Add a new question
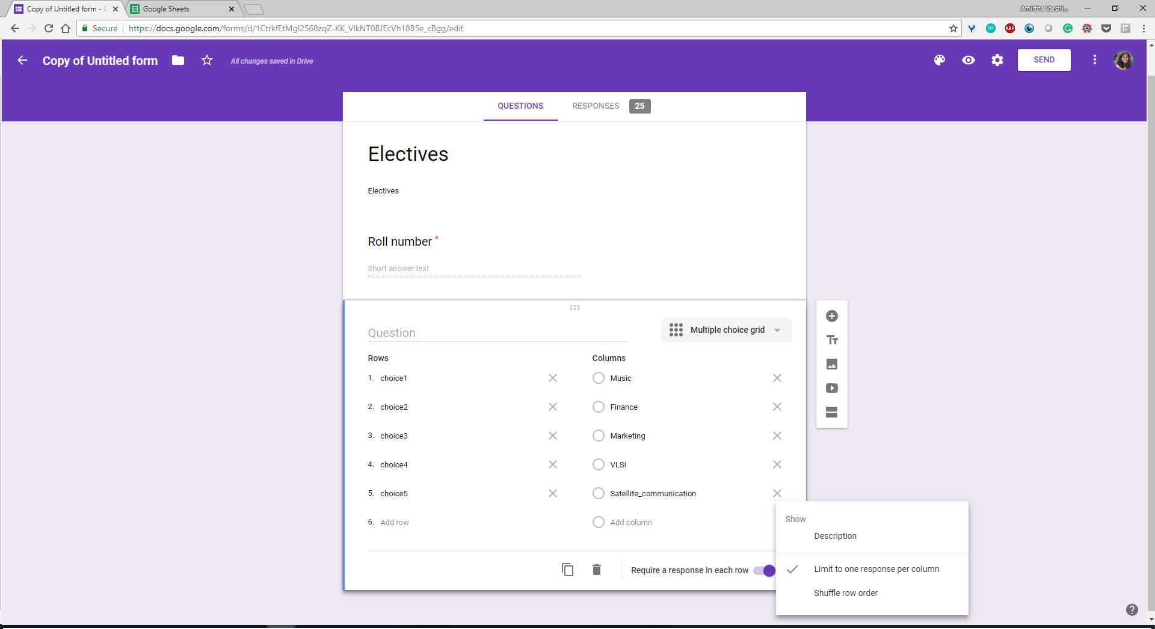The image size is (1155, 629). point(832,316)
